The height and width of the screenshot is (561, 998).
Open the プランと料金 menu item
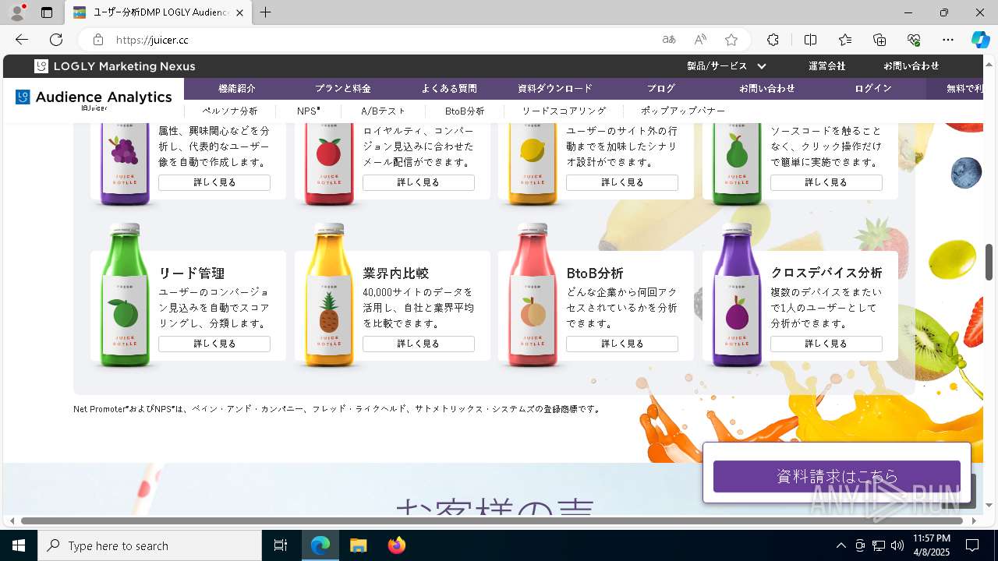click(343, 89)
